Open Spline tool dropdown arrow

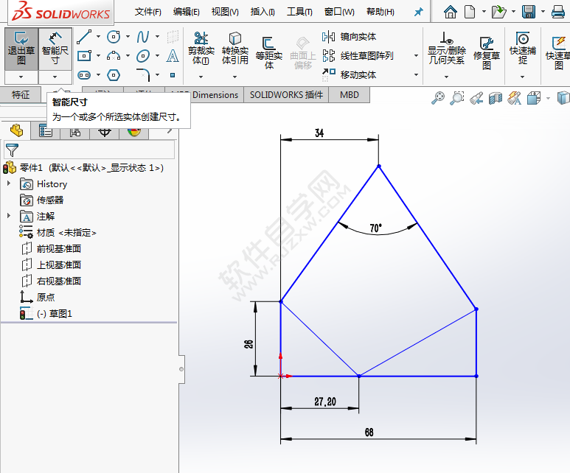[157, 37]
